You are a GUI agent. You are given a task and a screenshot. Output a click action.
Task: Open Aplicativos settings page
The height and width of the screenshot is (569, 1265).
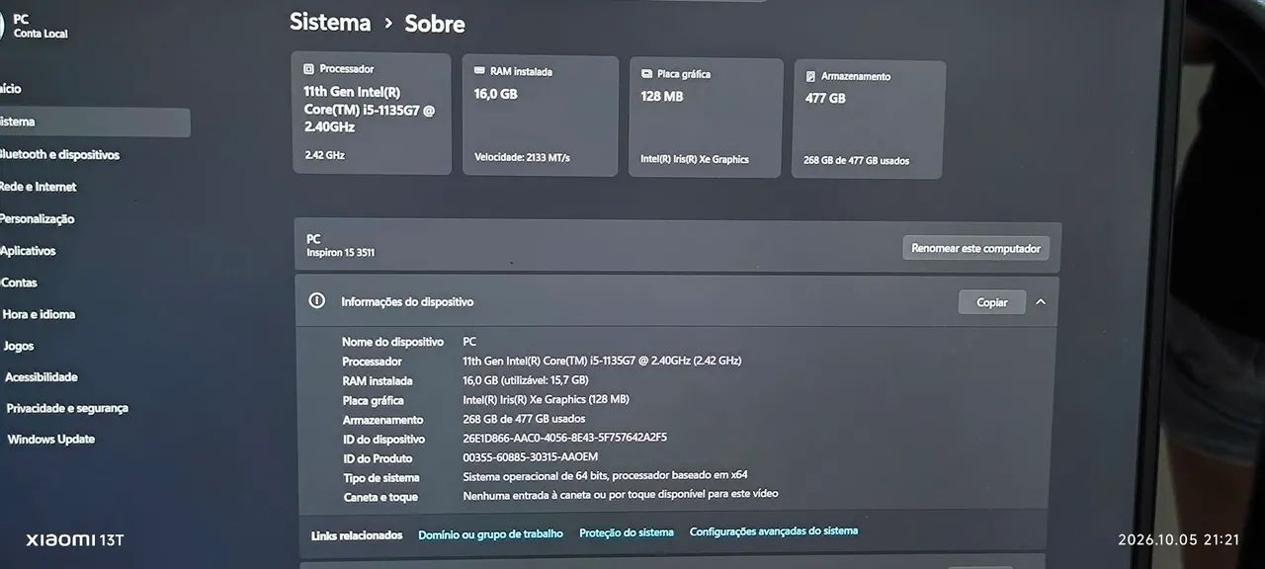pyautogui.click(x=28, y=251)
